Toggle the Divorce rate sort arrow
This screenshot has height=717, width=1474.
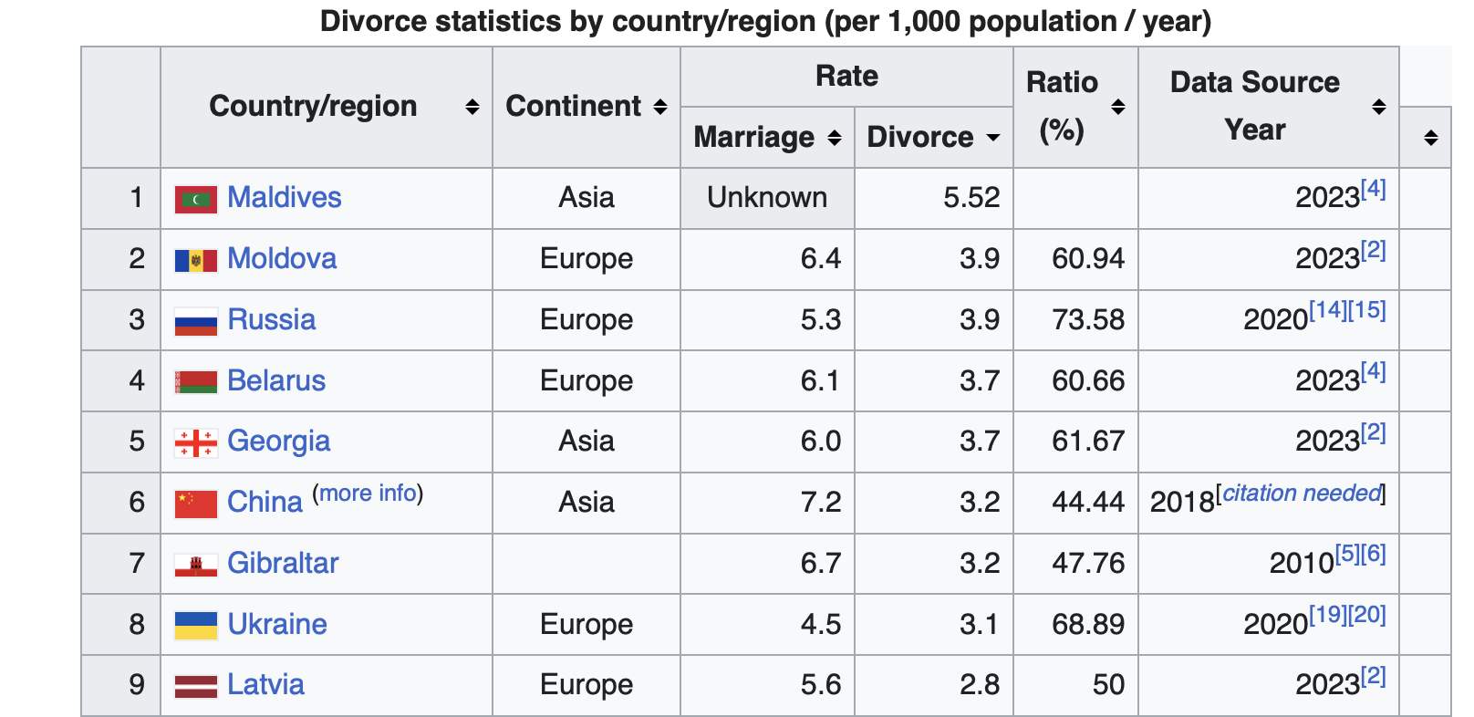click(x=992, y=138)
